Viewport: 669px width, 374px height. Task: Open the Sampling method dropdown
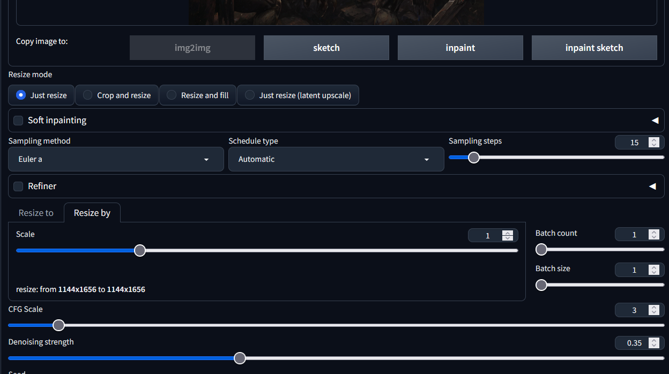116,159
